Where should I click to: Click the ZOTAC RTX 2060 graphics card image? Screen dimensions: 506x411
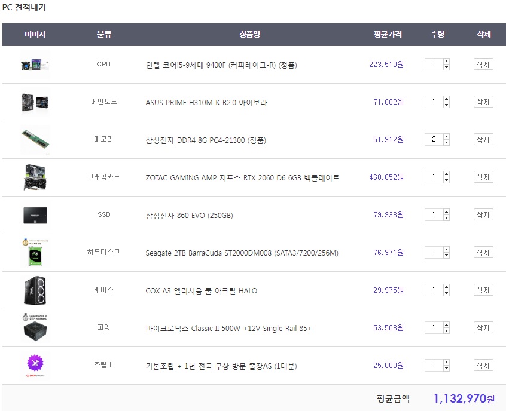[35, 177]
